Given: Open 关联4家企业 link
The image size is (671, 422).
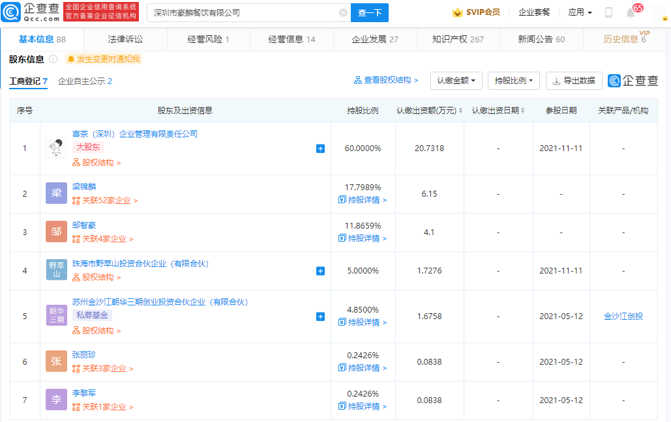Looking at the screenshot, I should pos(103,239).
